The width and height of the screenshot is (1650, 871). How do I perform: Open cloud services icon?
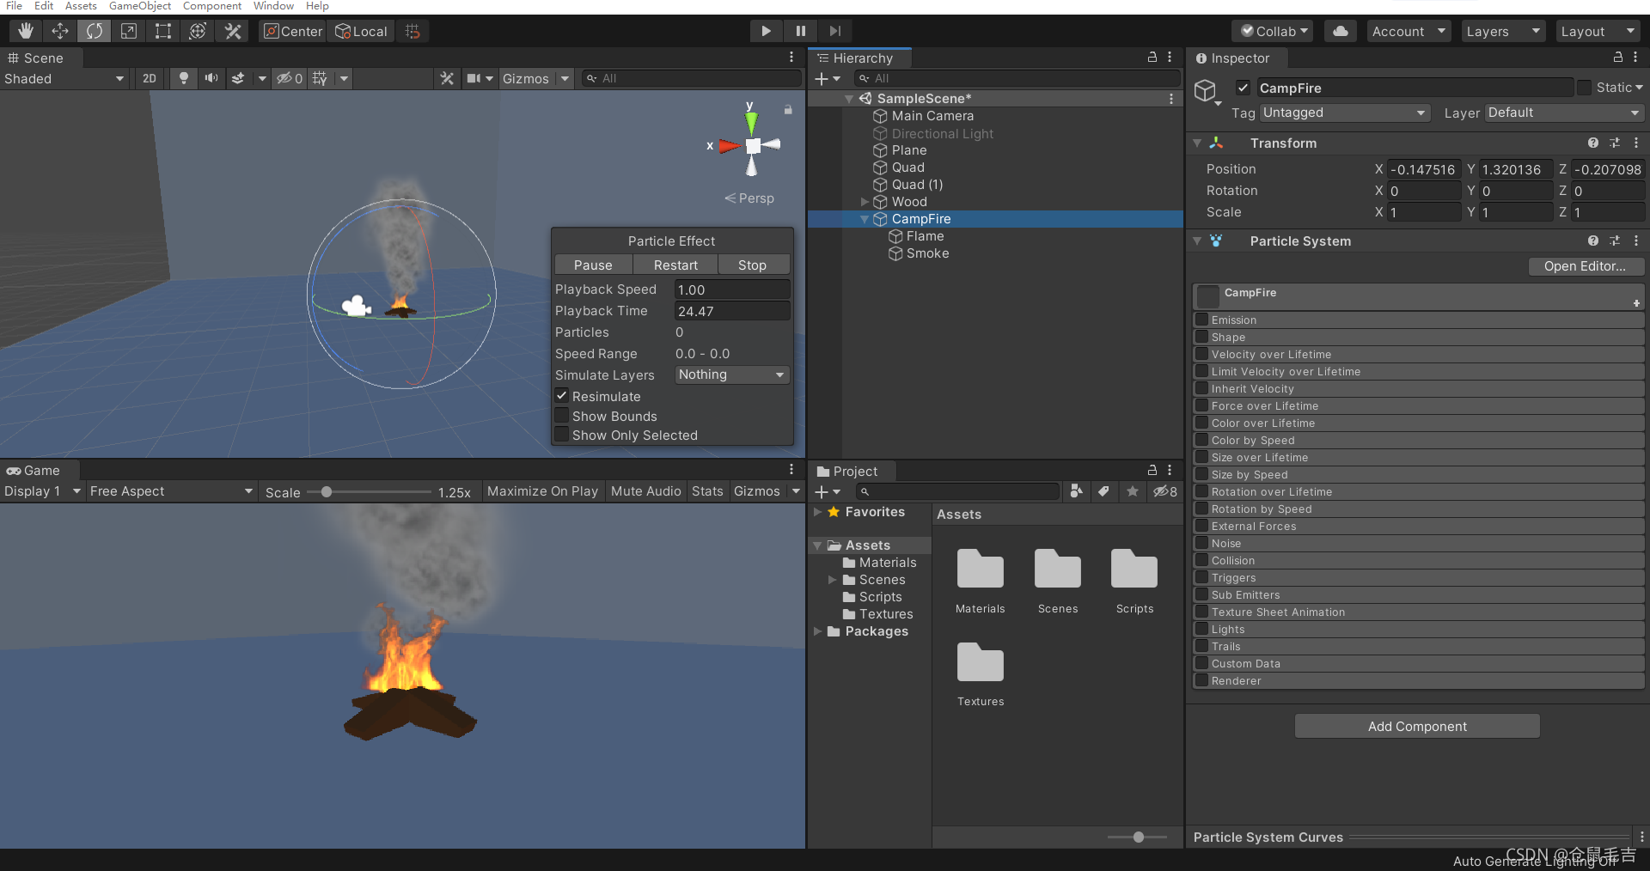click(x=1341, y=31)
